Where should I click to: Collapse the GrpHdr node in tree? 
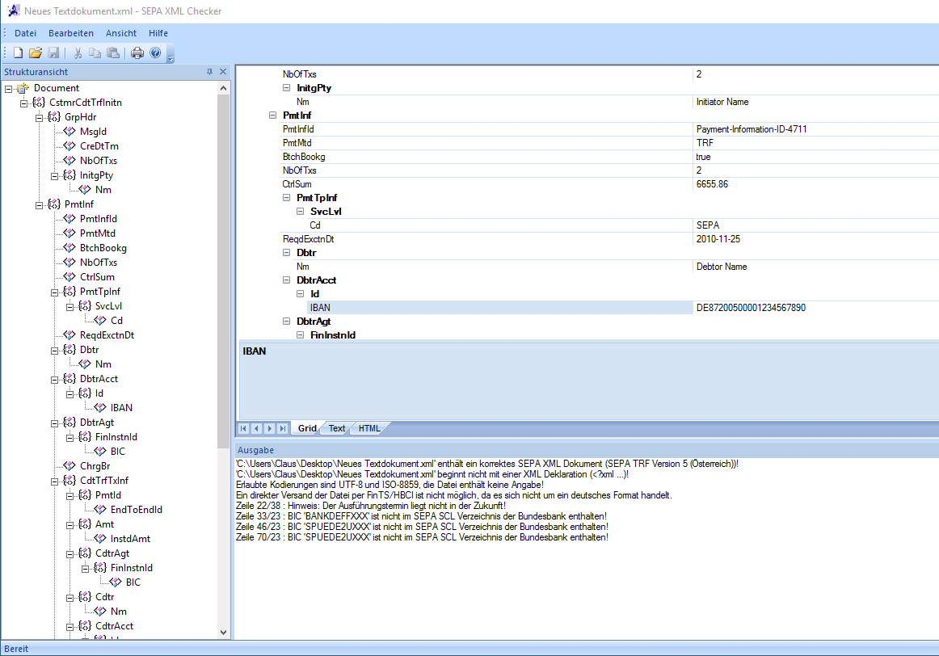[40, 117]
